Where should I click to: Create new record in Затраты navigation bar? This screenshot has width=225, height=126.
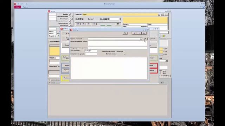click(x=144, y=33)
